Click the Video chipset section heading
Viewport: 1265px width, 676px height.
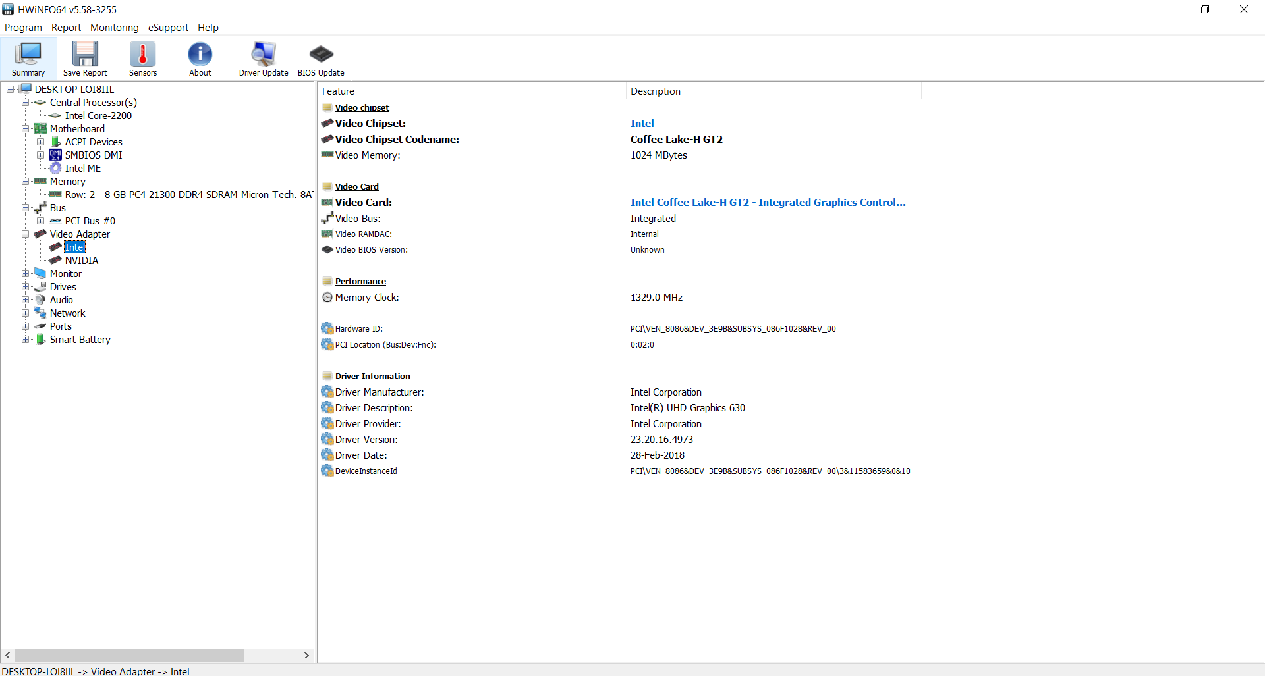[x=362, y=108]
